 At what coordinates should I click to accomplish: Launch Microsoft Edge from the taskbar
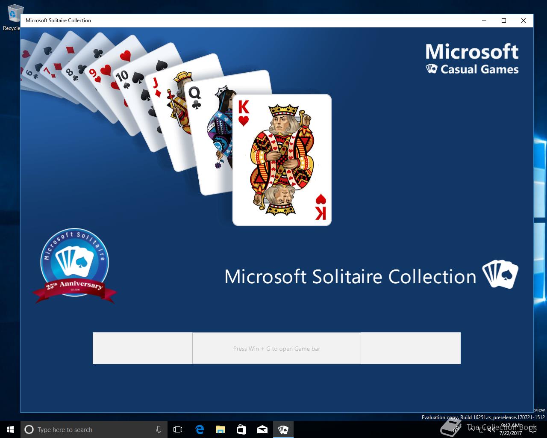200,429
